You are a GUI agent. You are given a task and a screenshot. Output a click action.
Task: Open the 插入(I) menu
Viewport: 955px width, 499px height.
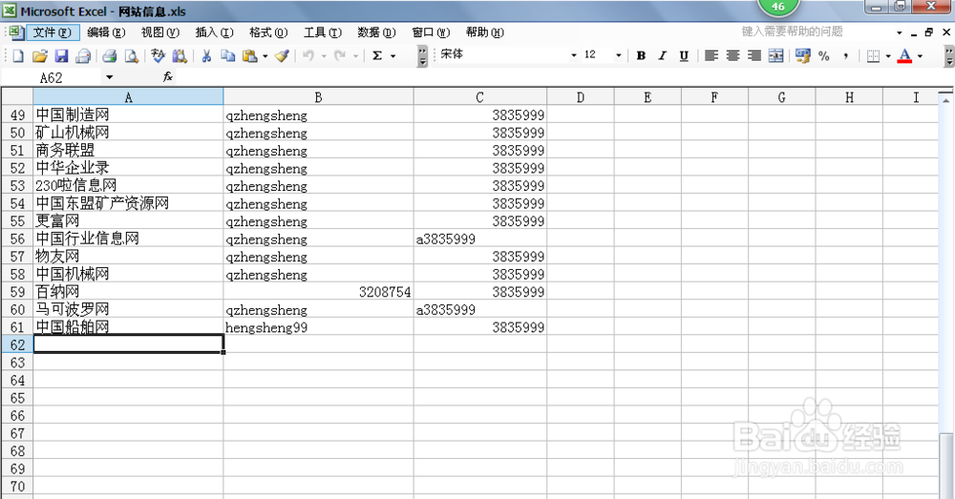(x=214, y=32)
